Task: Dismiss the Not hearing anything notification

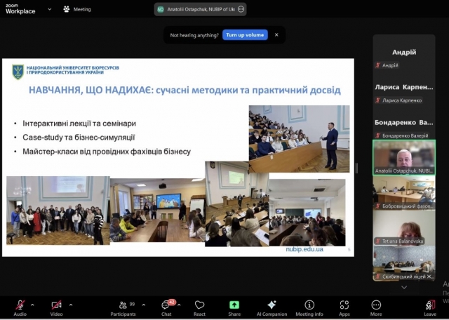Action: point(276,35)
